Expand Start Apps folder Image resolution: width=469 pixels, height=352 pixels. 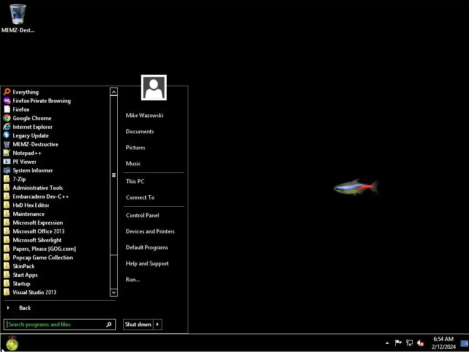tap(21, 275)
